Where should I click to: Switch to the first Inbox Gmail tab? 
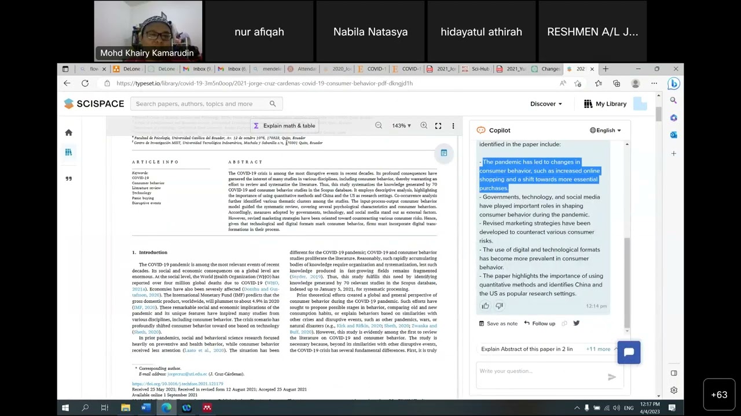[198, 69]
